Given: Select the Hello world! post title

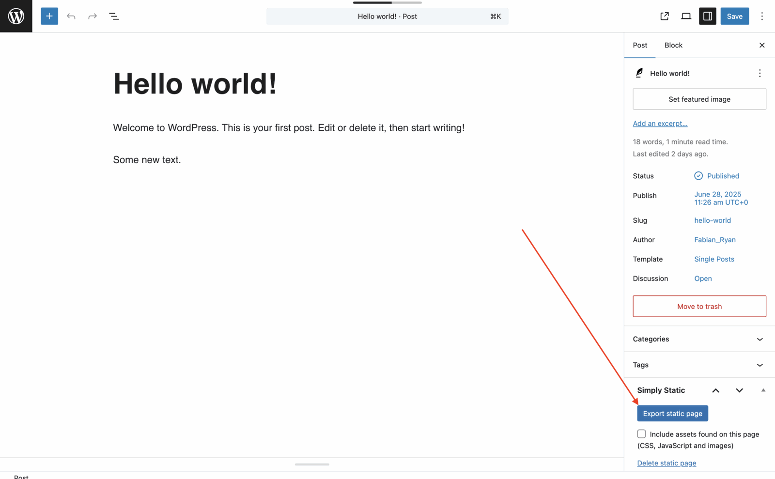Looking at the screenshot, I should point(195,84).
